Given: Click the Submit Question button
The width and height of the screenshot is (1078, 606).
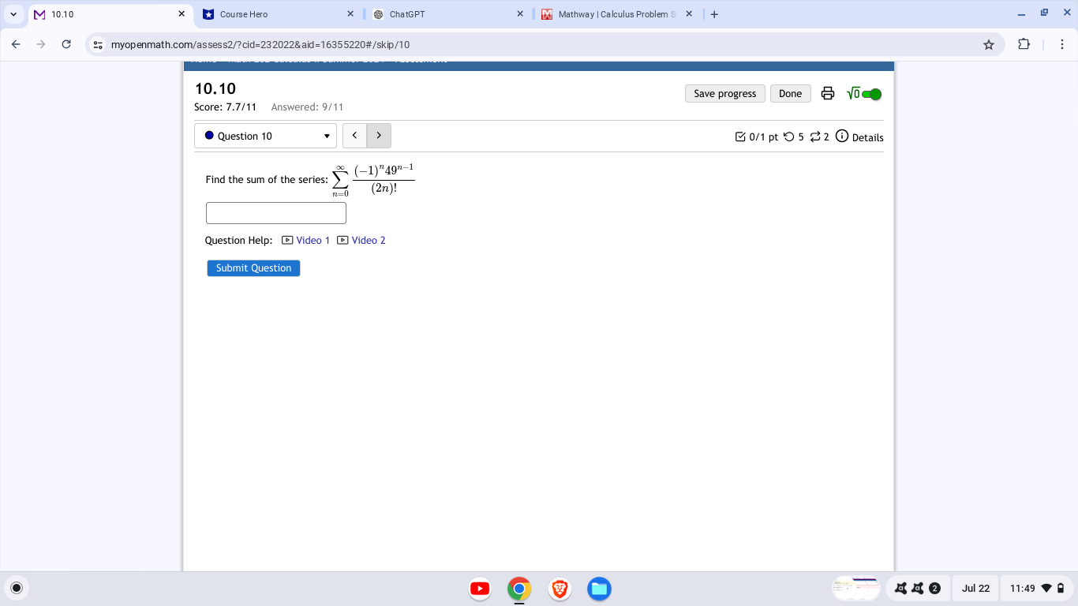Looking at the screenshot, I should [253, 267].
